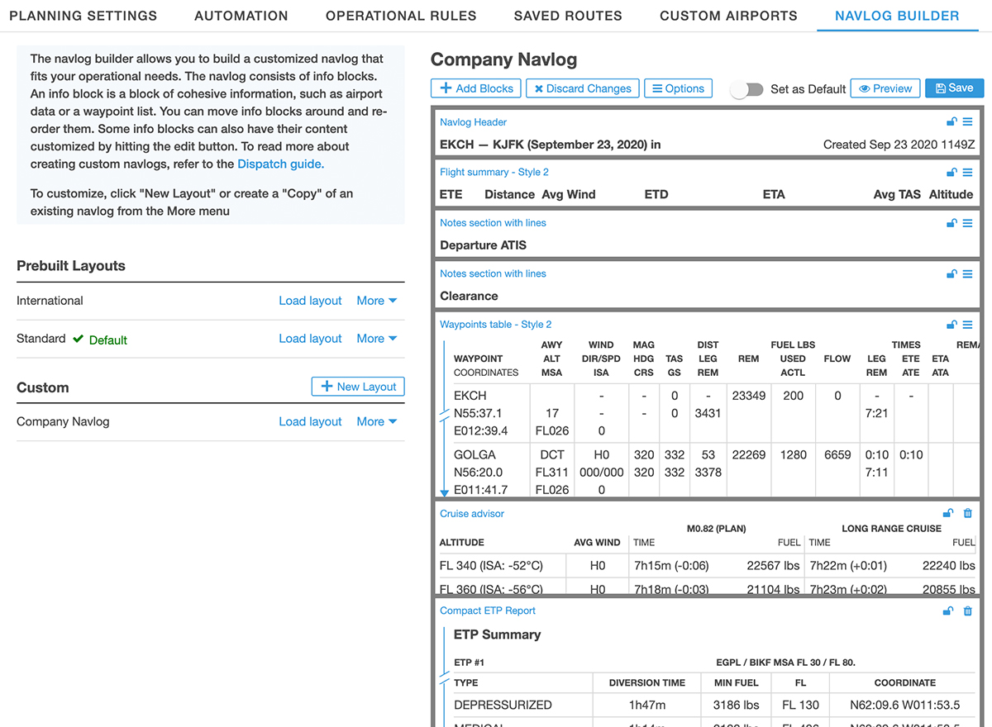Select the Navlog Builder tab
The height and width of the screenshot is (727, 992).
coord(897,16)
